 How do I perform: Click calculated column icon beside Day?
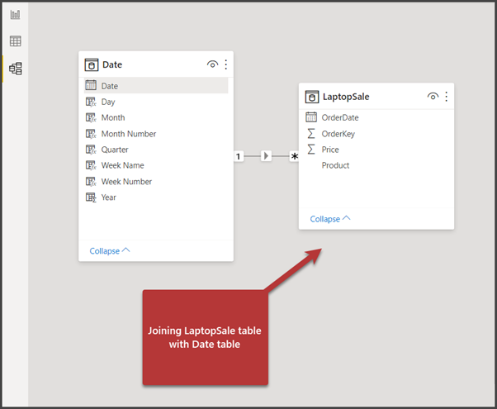tap(91, 102)
